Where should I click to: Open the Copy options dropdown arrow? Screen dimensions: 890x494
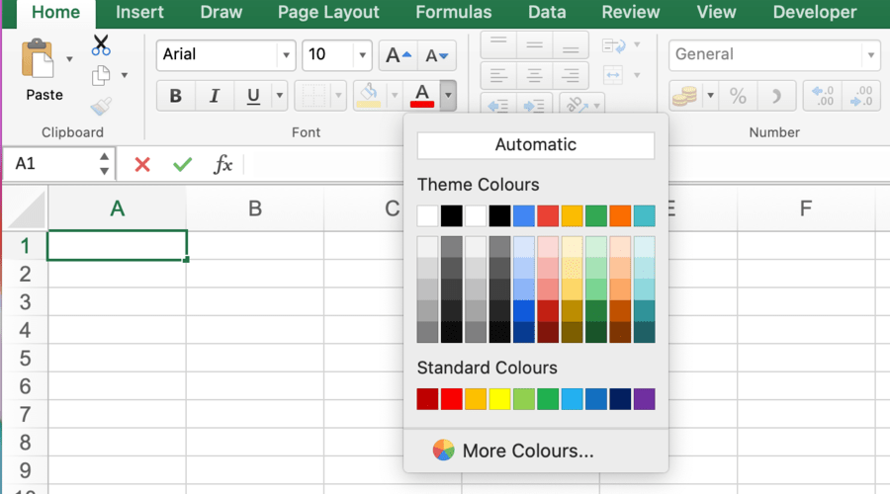pos(125,75)
